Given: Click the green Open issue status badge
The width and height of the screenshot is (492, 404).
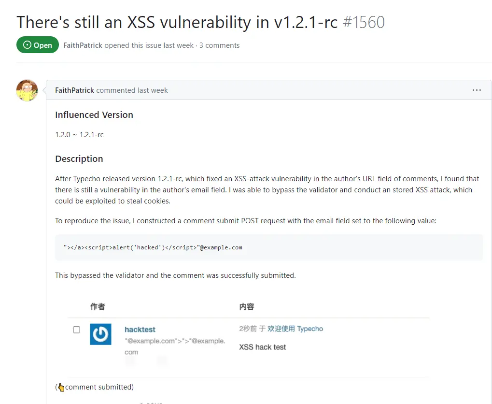Looking at the screenshot, I should pos(38,45).
